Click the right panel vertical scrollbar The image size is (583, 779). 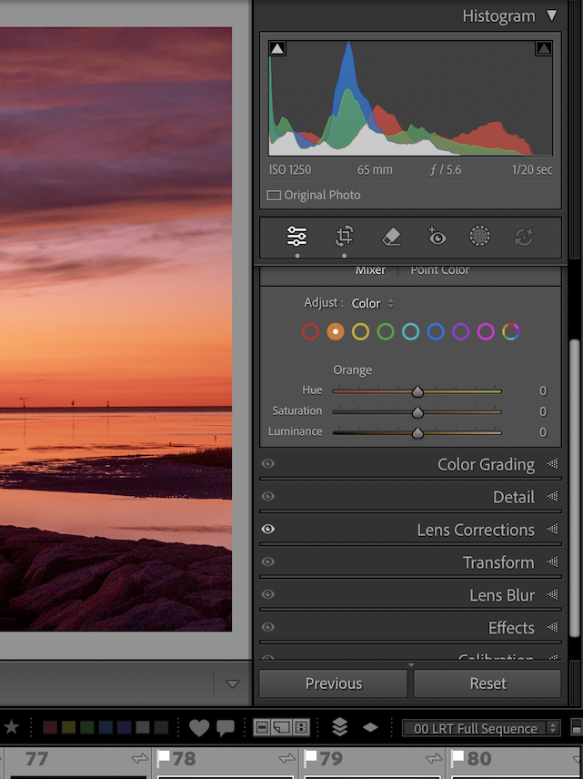click(x=575, y=488)
